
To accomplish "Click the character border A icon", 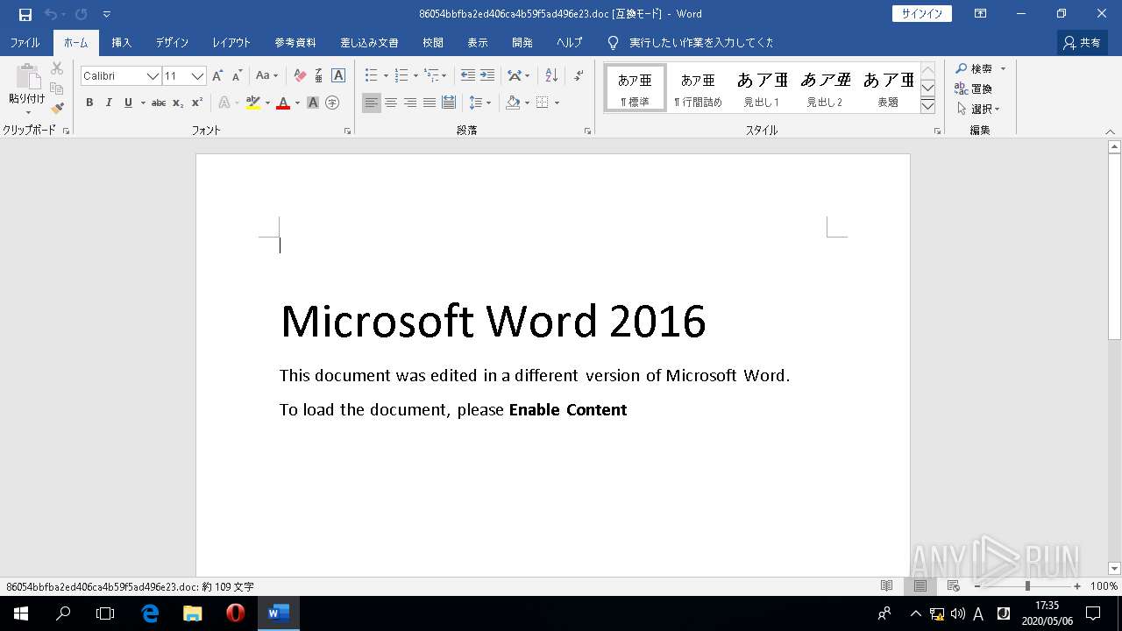I will coord(338,76).
